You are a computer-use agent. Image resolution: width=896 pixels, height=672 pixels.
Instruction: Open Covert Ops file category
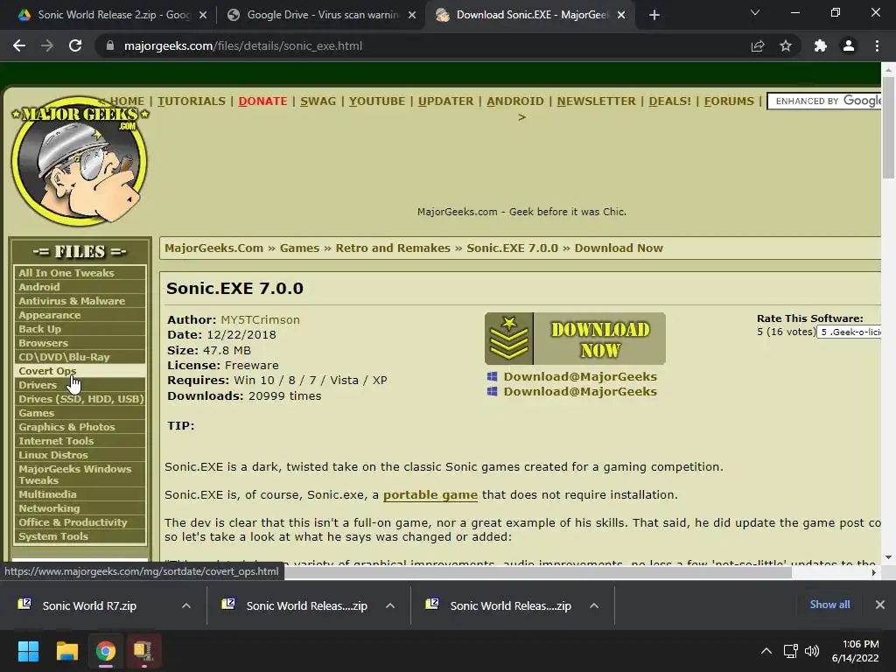point(80,371)
